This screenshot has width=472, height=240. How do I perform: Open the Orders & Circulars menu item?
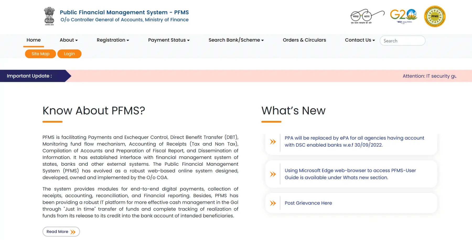tap(304, 40)
